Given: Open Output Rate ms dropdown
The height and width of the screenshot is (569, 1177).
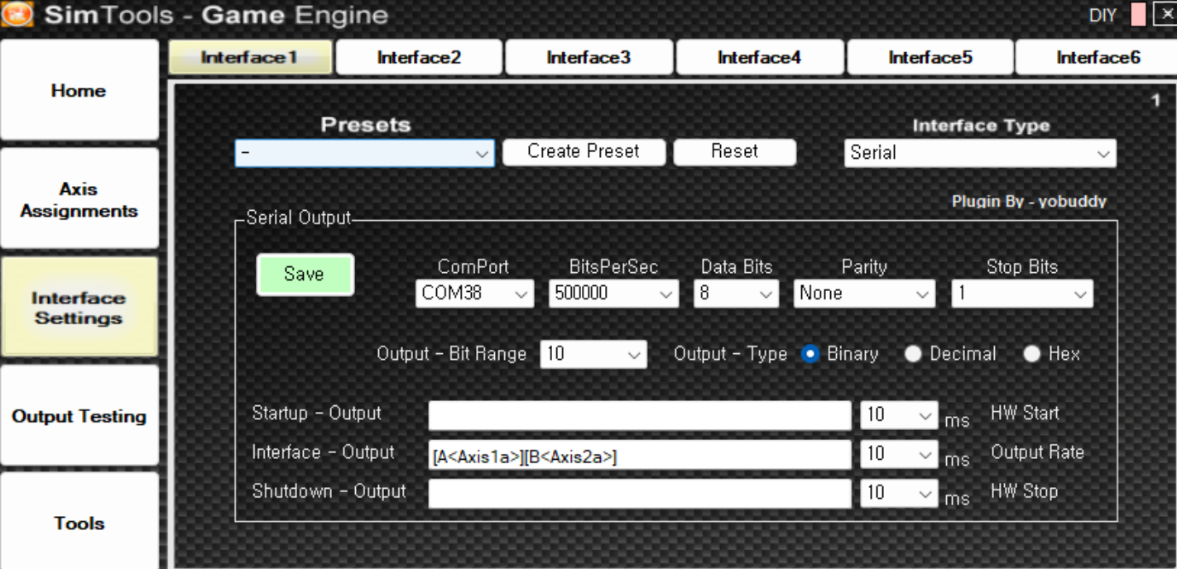Looking at the screenshot, I should point(899,454).
